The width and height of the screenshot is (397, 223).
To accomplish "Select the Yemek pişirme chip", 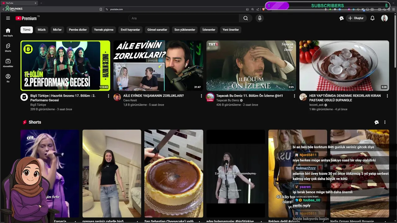I will pyautogui.click(x=104, y=30).
